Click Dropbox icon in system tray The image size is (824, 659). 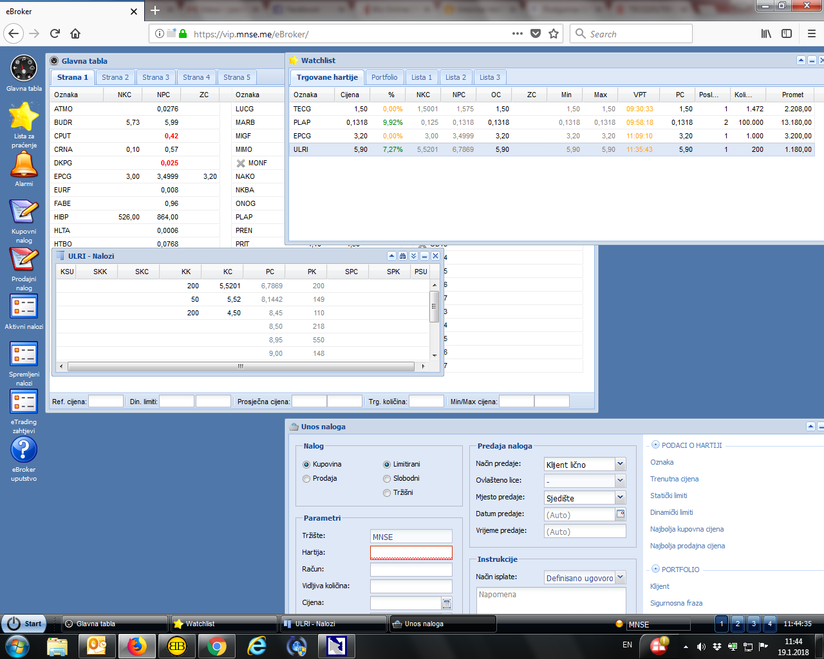pyautogui.click(x=716, y=646)
